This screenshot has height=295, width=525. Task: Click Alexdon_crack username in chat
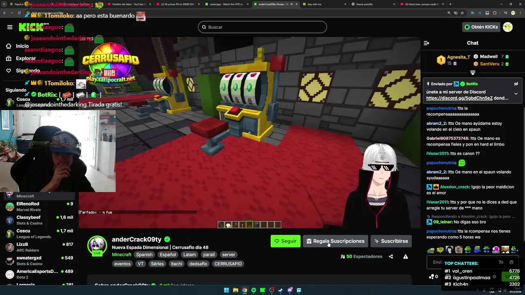(x=454, y=187)
